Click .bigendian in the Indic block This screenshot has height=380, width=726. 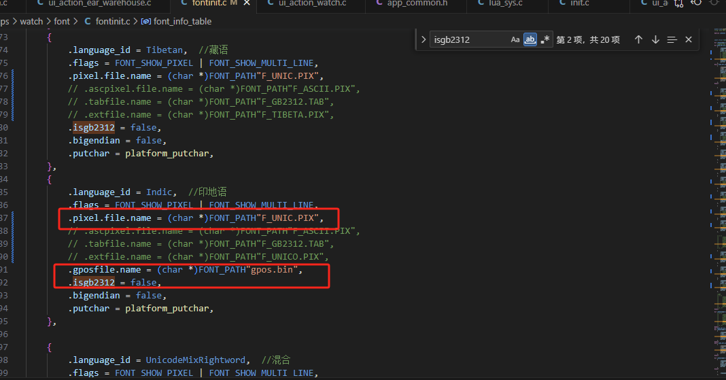pyautogui.click(x=94, y=295)
